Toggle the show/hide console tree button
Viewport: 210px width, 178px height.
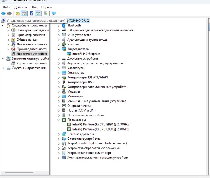(x=24, y=13)
